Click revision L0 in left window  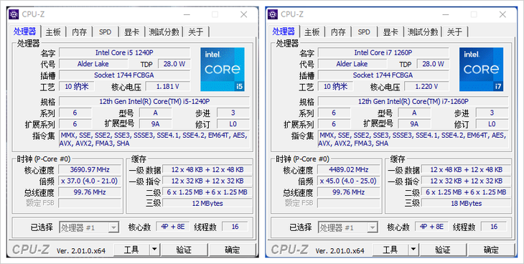(233, 124)
